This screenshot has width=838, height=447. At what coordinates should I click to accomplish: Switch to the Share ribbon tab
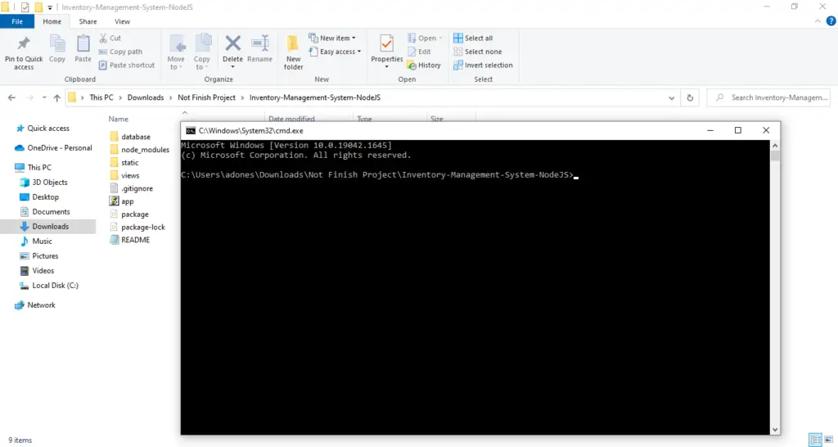(88, 21)
